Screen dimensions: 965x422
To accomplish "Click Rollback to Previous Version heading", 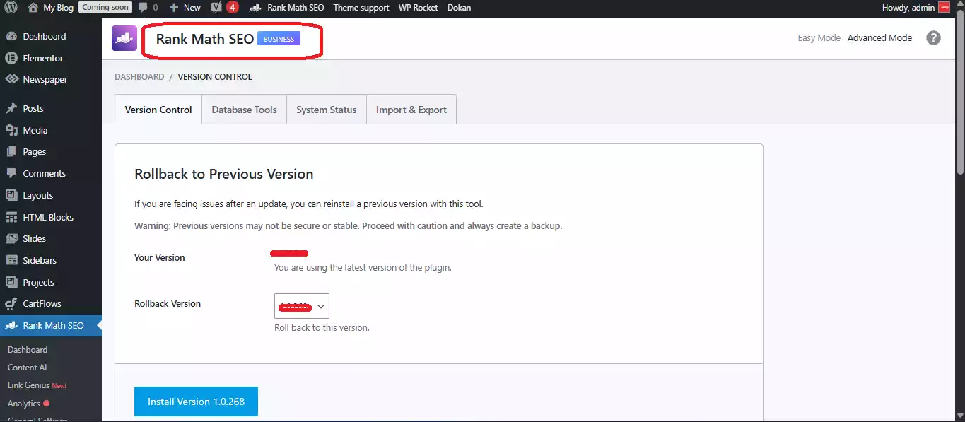I will click(223, 174).
